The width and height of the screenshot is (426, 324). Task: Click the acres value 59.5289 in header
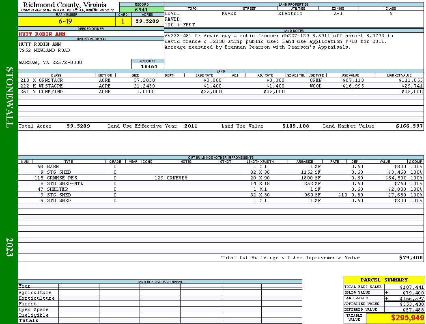[x=148, y=21]
